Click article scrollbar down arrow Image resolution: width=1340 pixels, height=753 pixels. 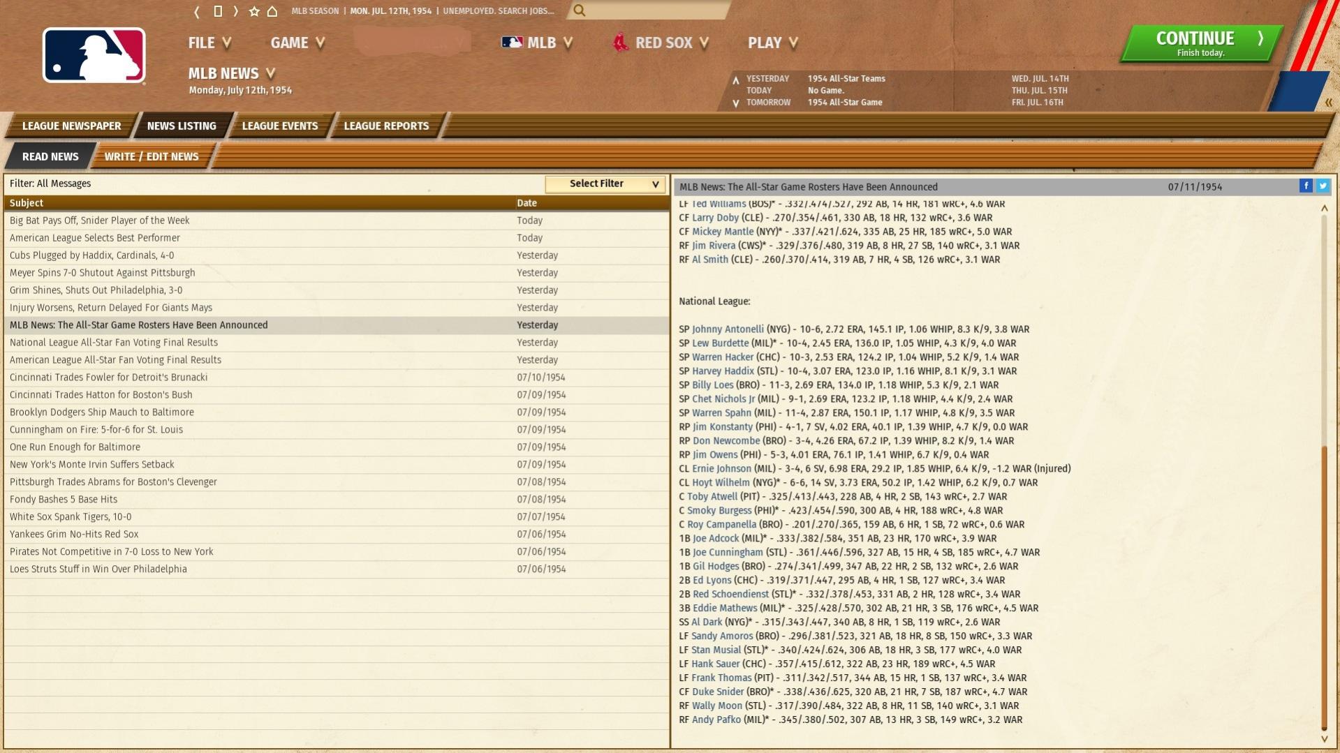pos(1324,739)
